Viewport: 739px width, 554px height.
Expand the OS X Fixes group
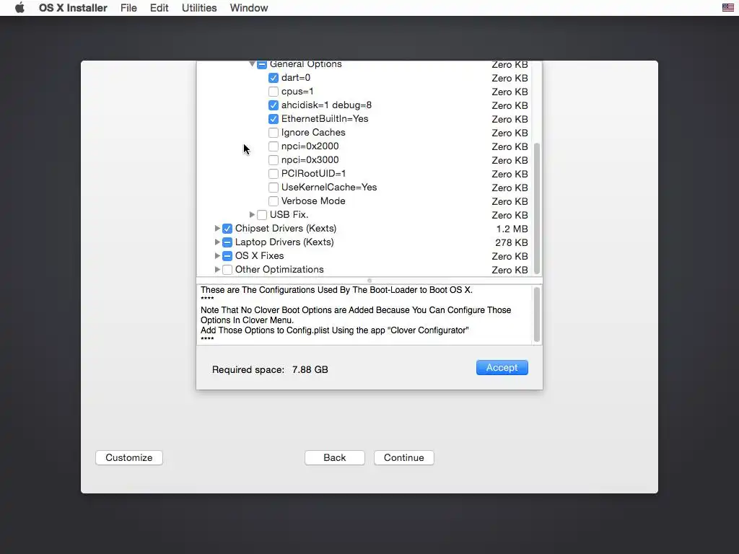pyautogui.click(x=217, y=255)
